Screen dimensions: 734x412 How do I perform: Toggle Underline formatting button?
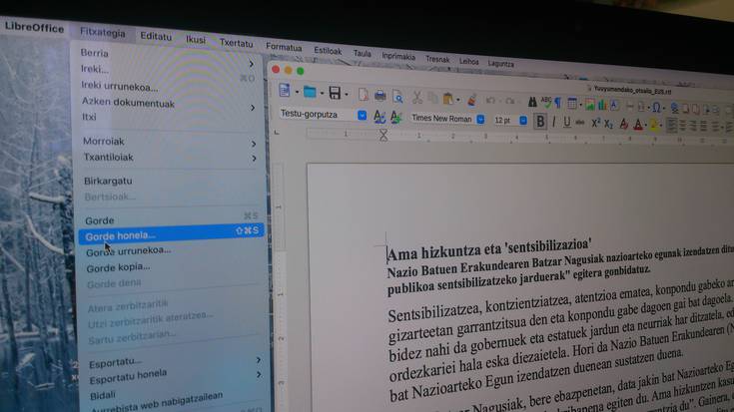point(567,122)
